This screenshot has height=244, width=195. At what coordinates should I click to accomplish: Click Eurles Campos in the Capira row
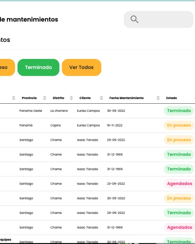pos(88,125)
